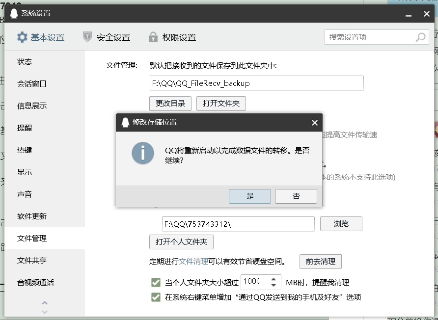Click the gear icon beside 基本设置

[x=22, y=37]
